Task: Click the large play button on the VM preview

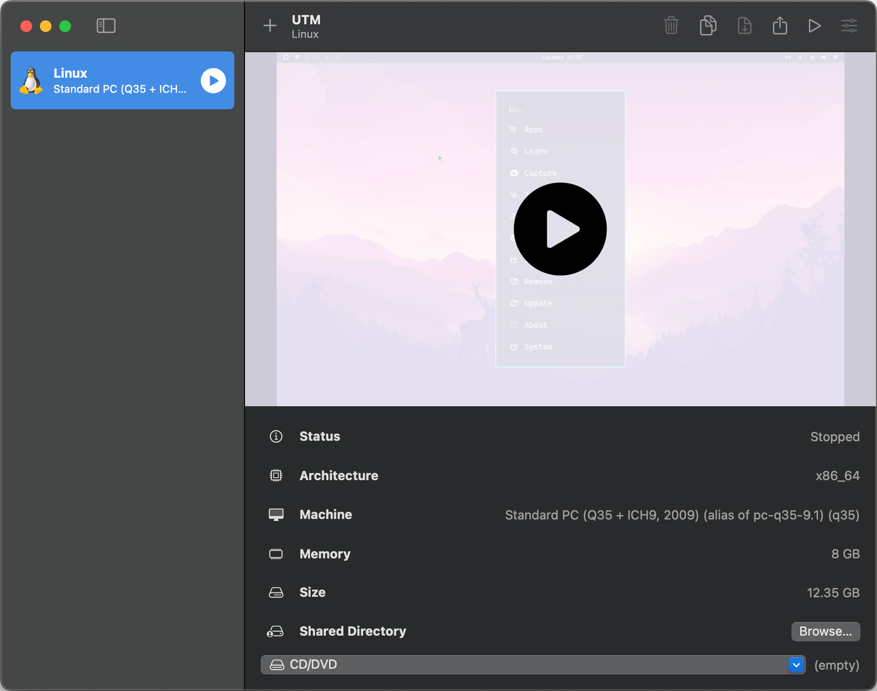Action: click(x=560, y=229)
